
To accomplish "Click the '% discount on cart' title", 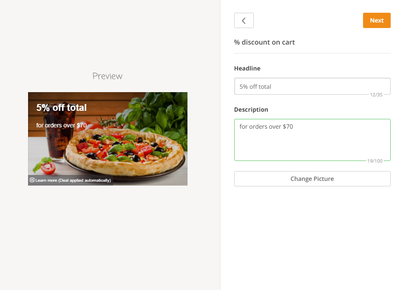I will 264,42.
